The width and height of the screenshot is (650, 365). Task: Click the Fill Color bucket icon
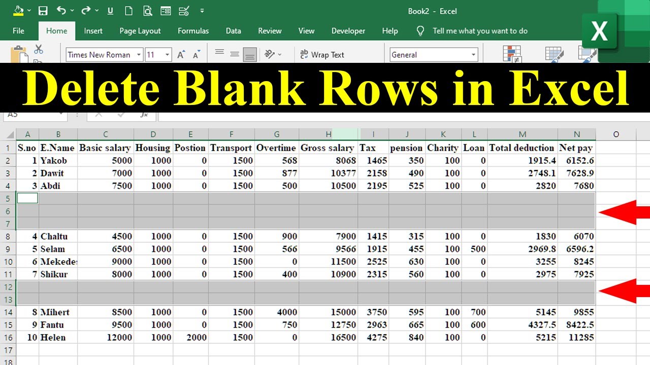click(x=18, y=11)
